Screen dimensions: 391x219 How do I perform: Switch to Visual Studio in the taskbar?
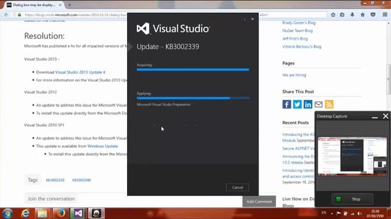click(x=78, y=214)
